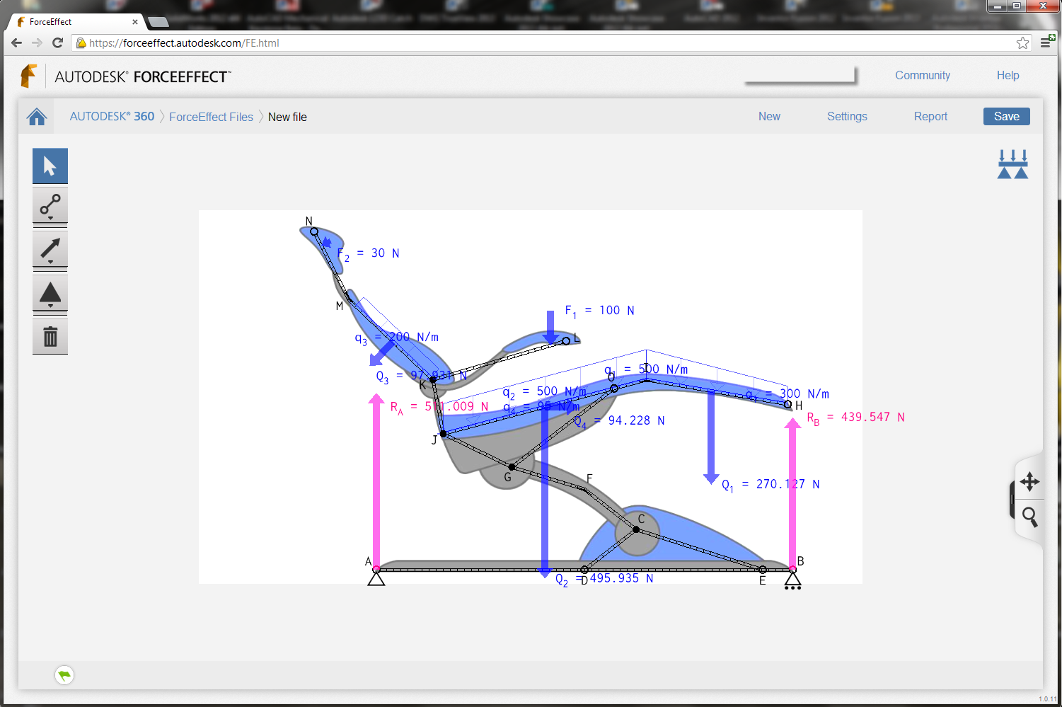
Task: Open the Community link
Action: 922,76
